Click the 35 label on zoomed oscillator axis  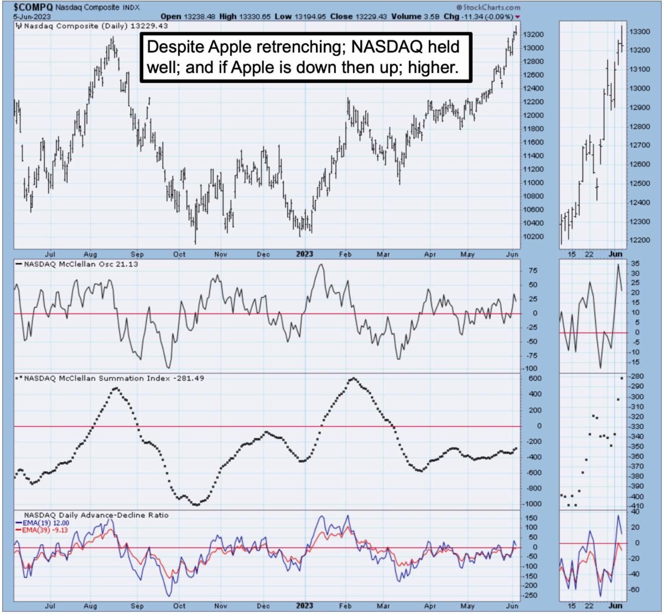tap(635, 263)
